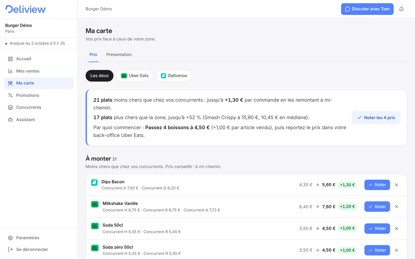Viewport: 415px width, 259px height.
Task: Click the Assistant robot icon
Action: 10,119
